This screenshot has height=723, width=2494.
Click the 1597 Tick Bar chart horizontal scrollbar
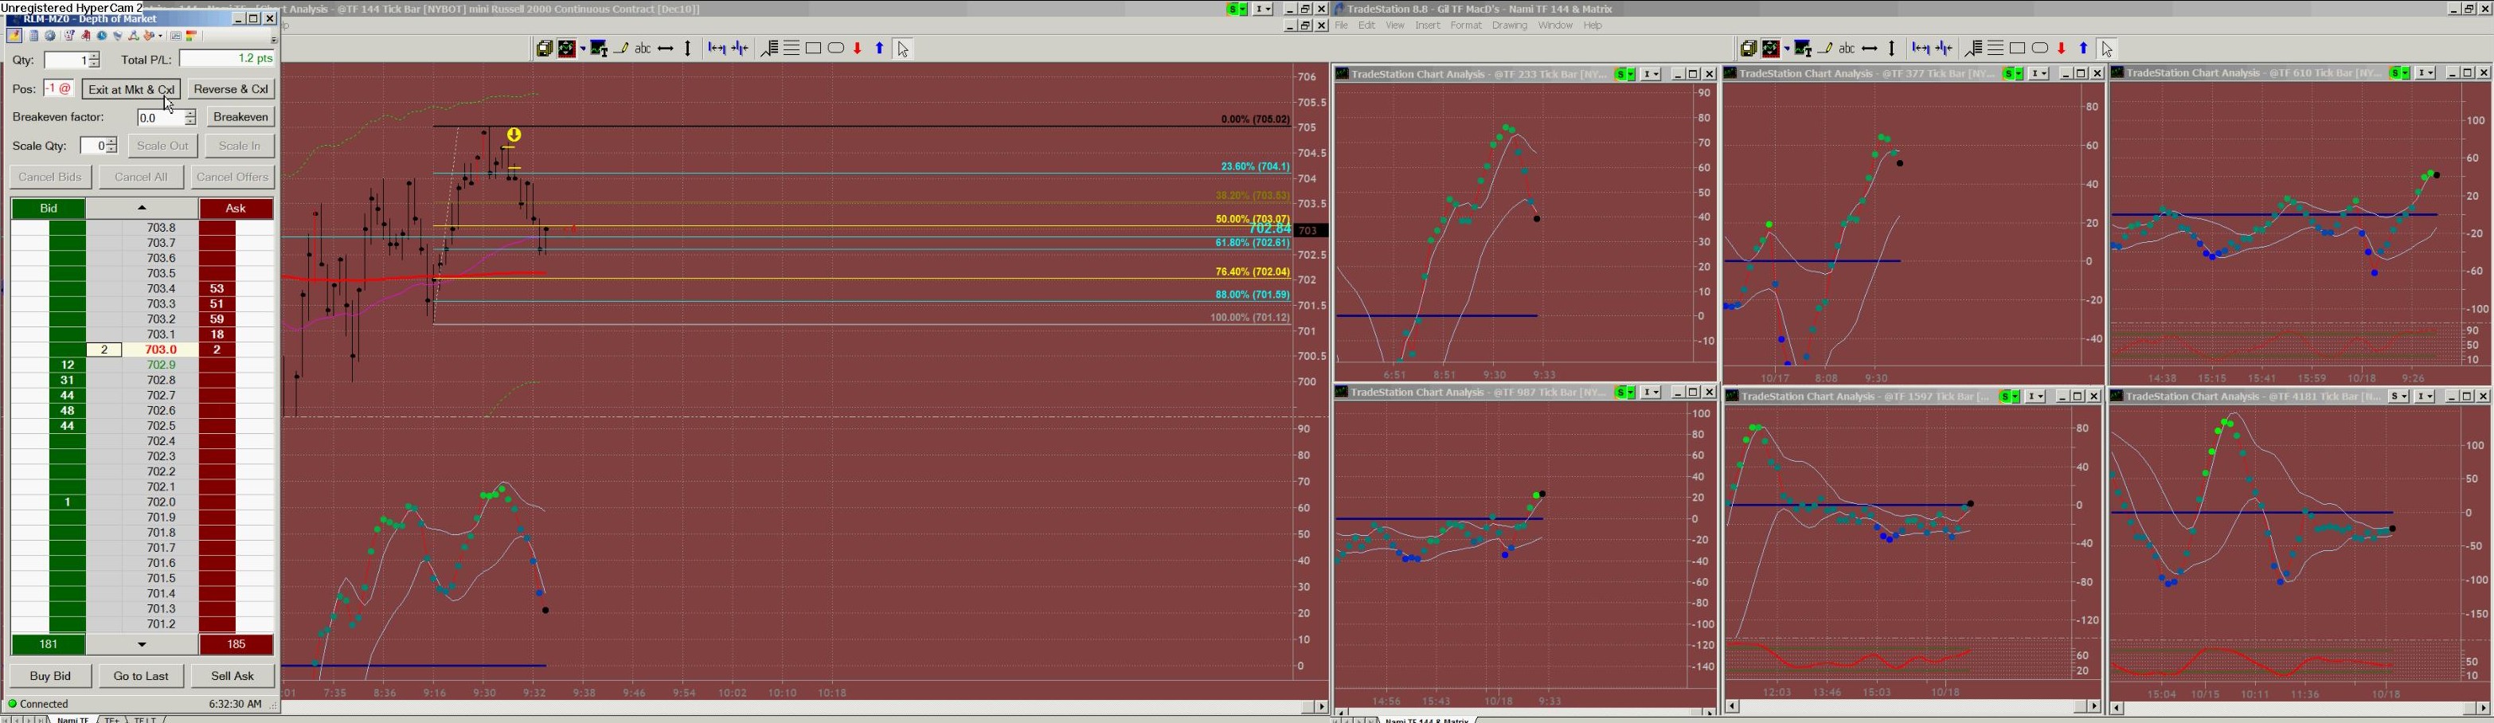pyautogui.click(x=1913, y=708)
